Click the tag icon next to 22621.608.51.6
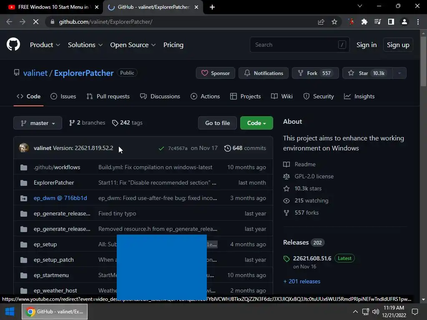Image resolution: width=427 pixels, height=320 pixels. (286, 258)
